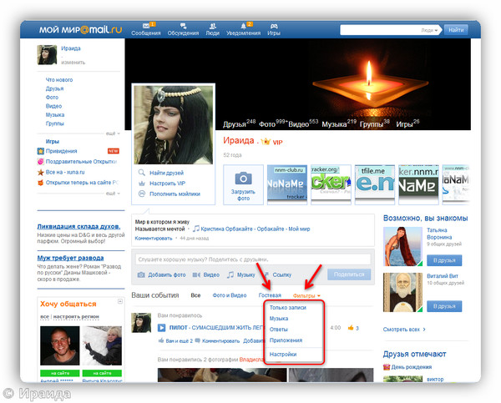Click Музыка 219 on the cover

(339, 123)
